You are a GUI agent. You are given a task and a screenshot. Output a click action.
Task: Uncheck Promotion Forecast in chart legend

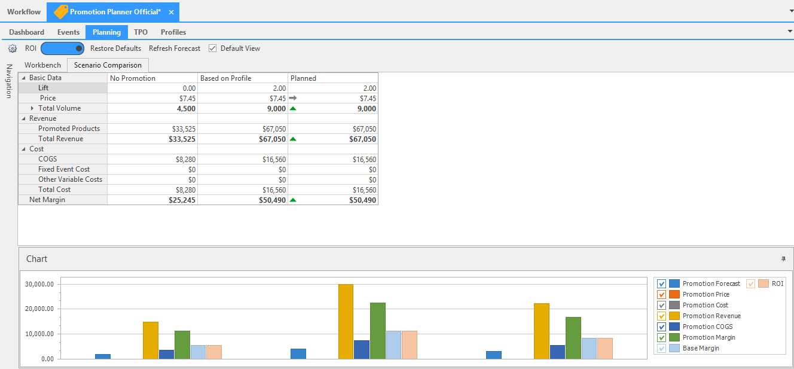coord(661,283)
